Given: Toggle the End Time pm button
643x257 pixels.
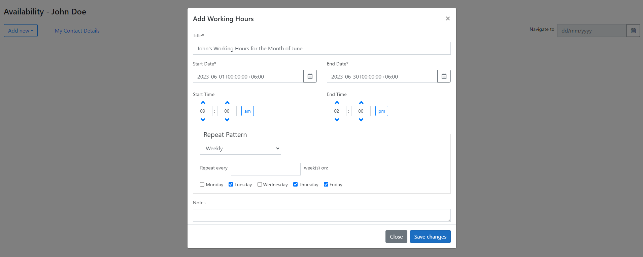Looking at the screenshot, I should (381, 111).
